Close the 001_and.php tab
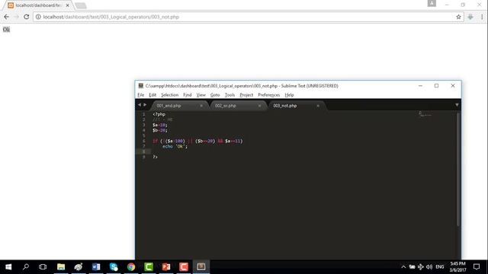 pyautogui.click(x=201, y=106)
